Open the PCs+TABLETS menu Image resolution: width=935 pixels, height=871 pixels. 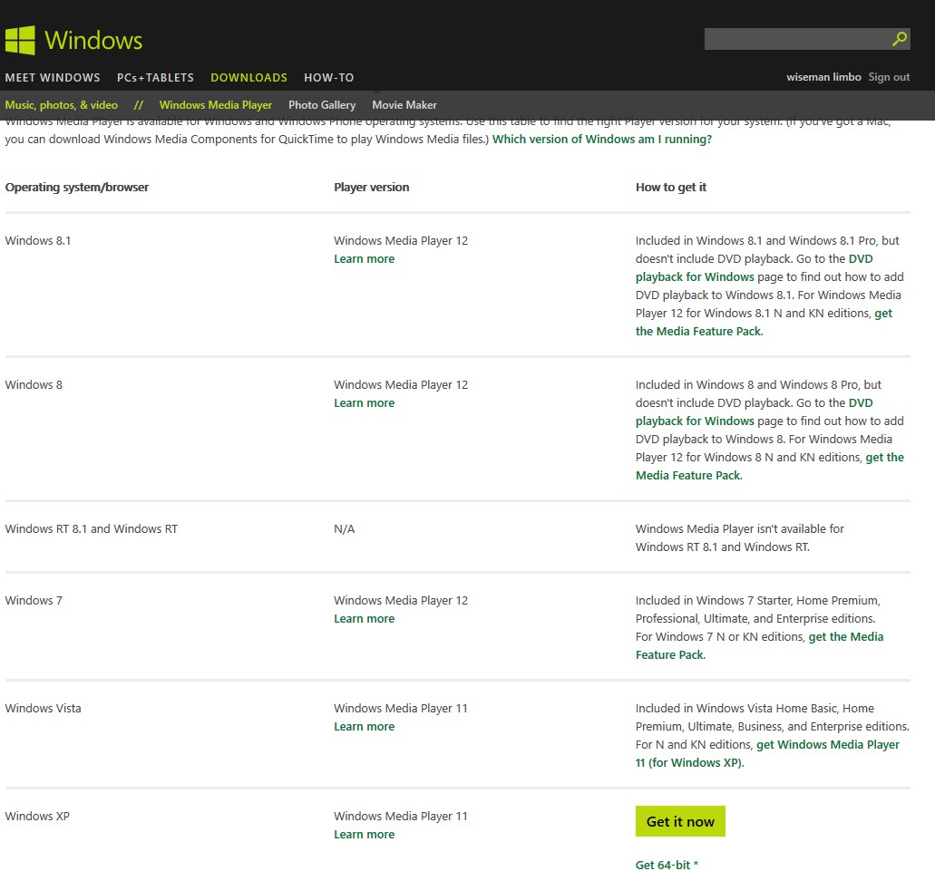tap(155, 77)
